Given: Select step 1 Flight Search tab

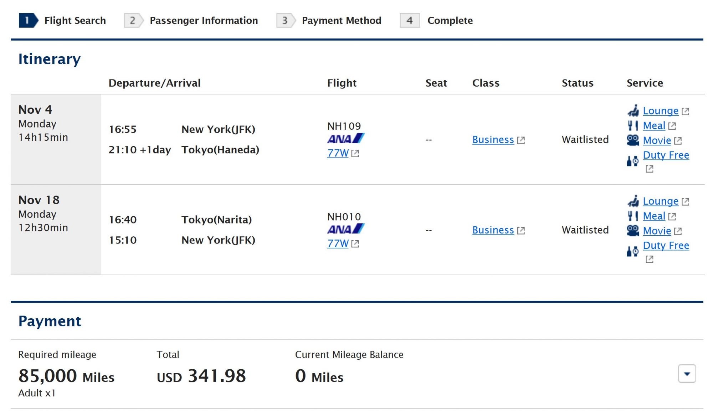Looking at the screenshot, I should click(62, 20).
